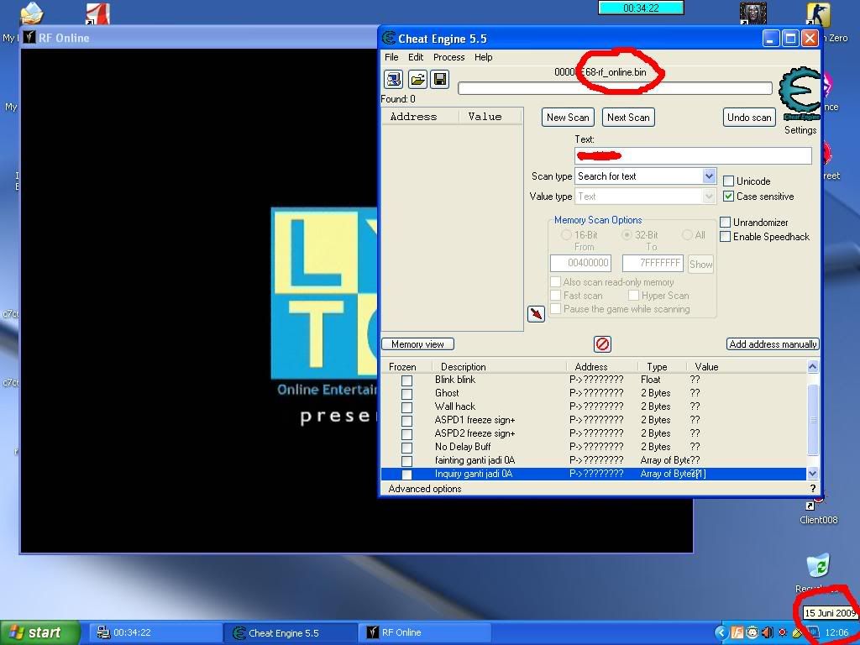Screen dimensions: 860x645
Task: Enable the Unicode checkbox
Action: [729, 181]
